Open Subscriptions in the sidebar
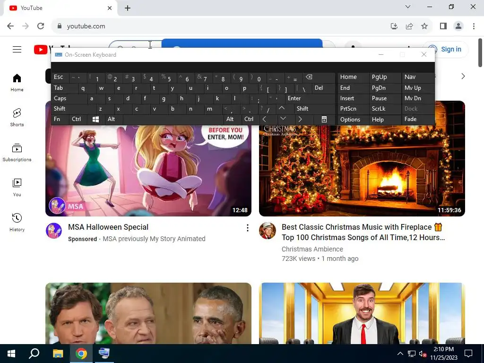The width and height of the screenshot is (484, 363). [17, 153]
